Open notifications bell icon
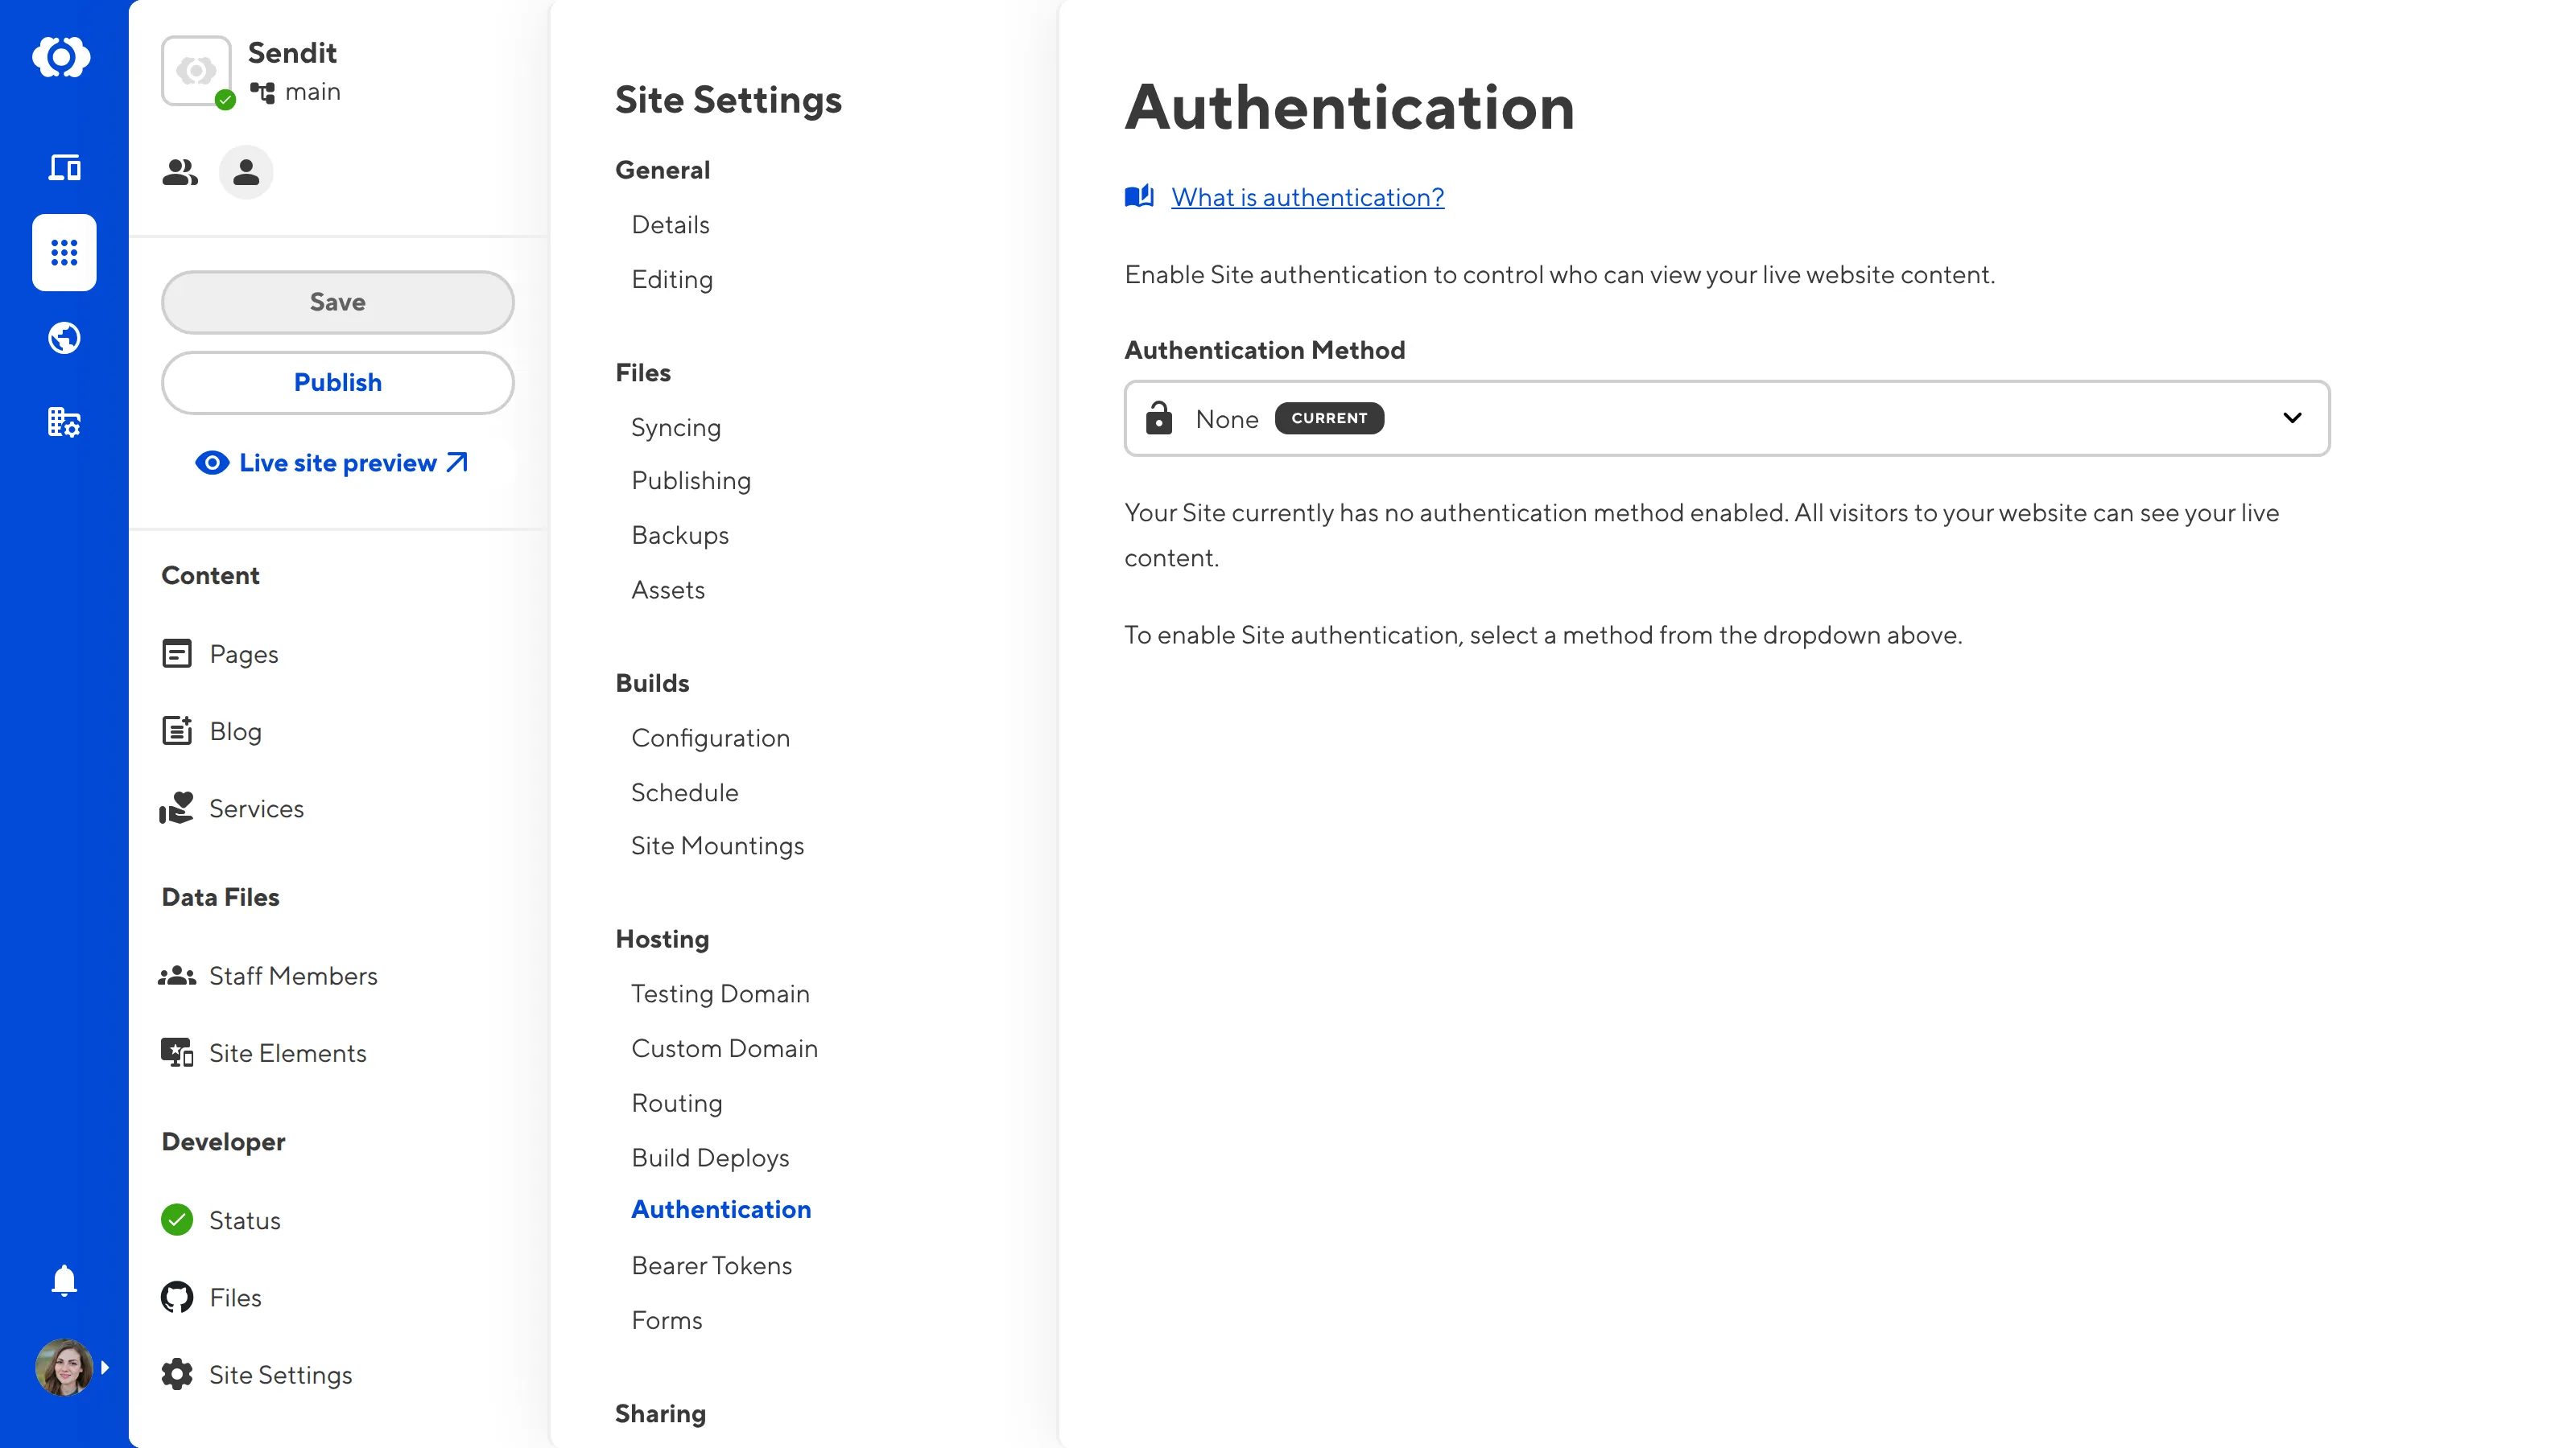 coord(64,1280)
